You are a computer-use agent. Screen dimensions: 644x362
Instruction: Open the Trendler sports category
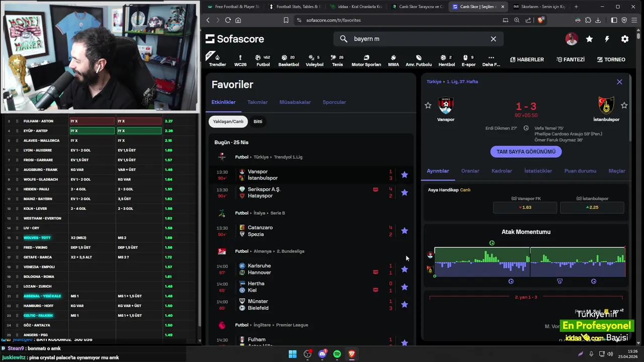[x=217, y=60]
